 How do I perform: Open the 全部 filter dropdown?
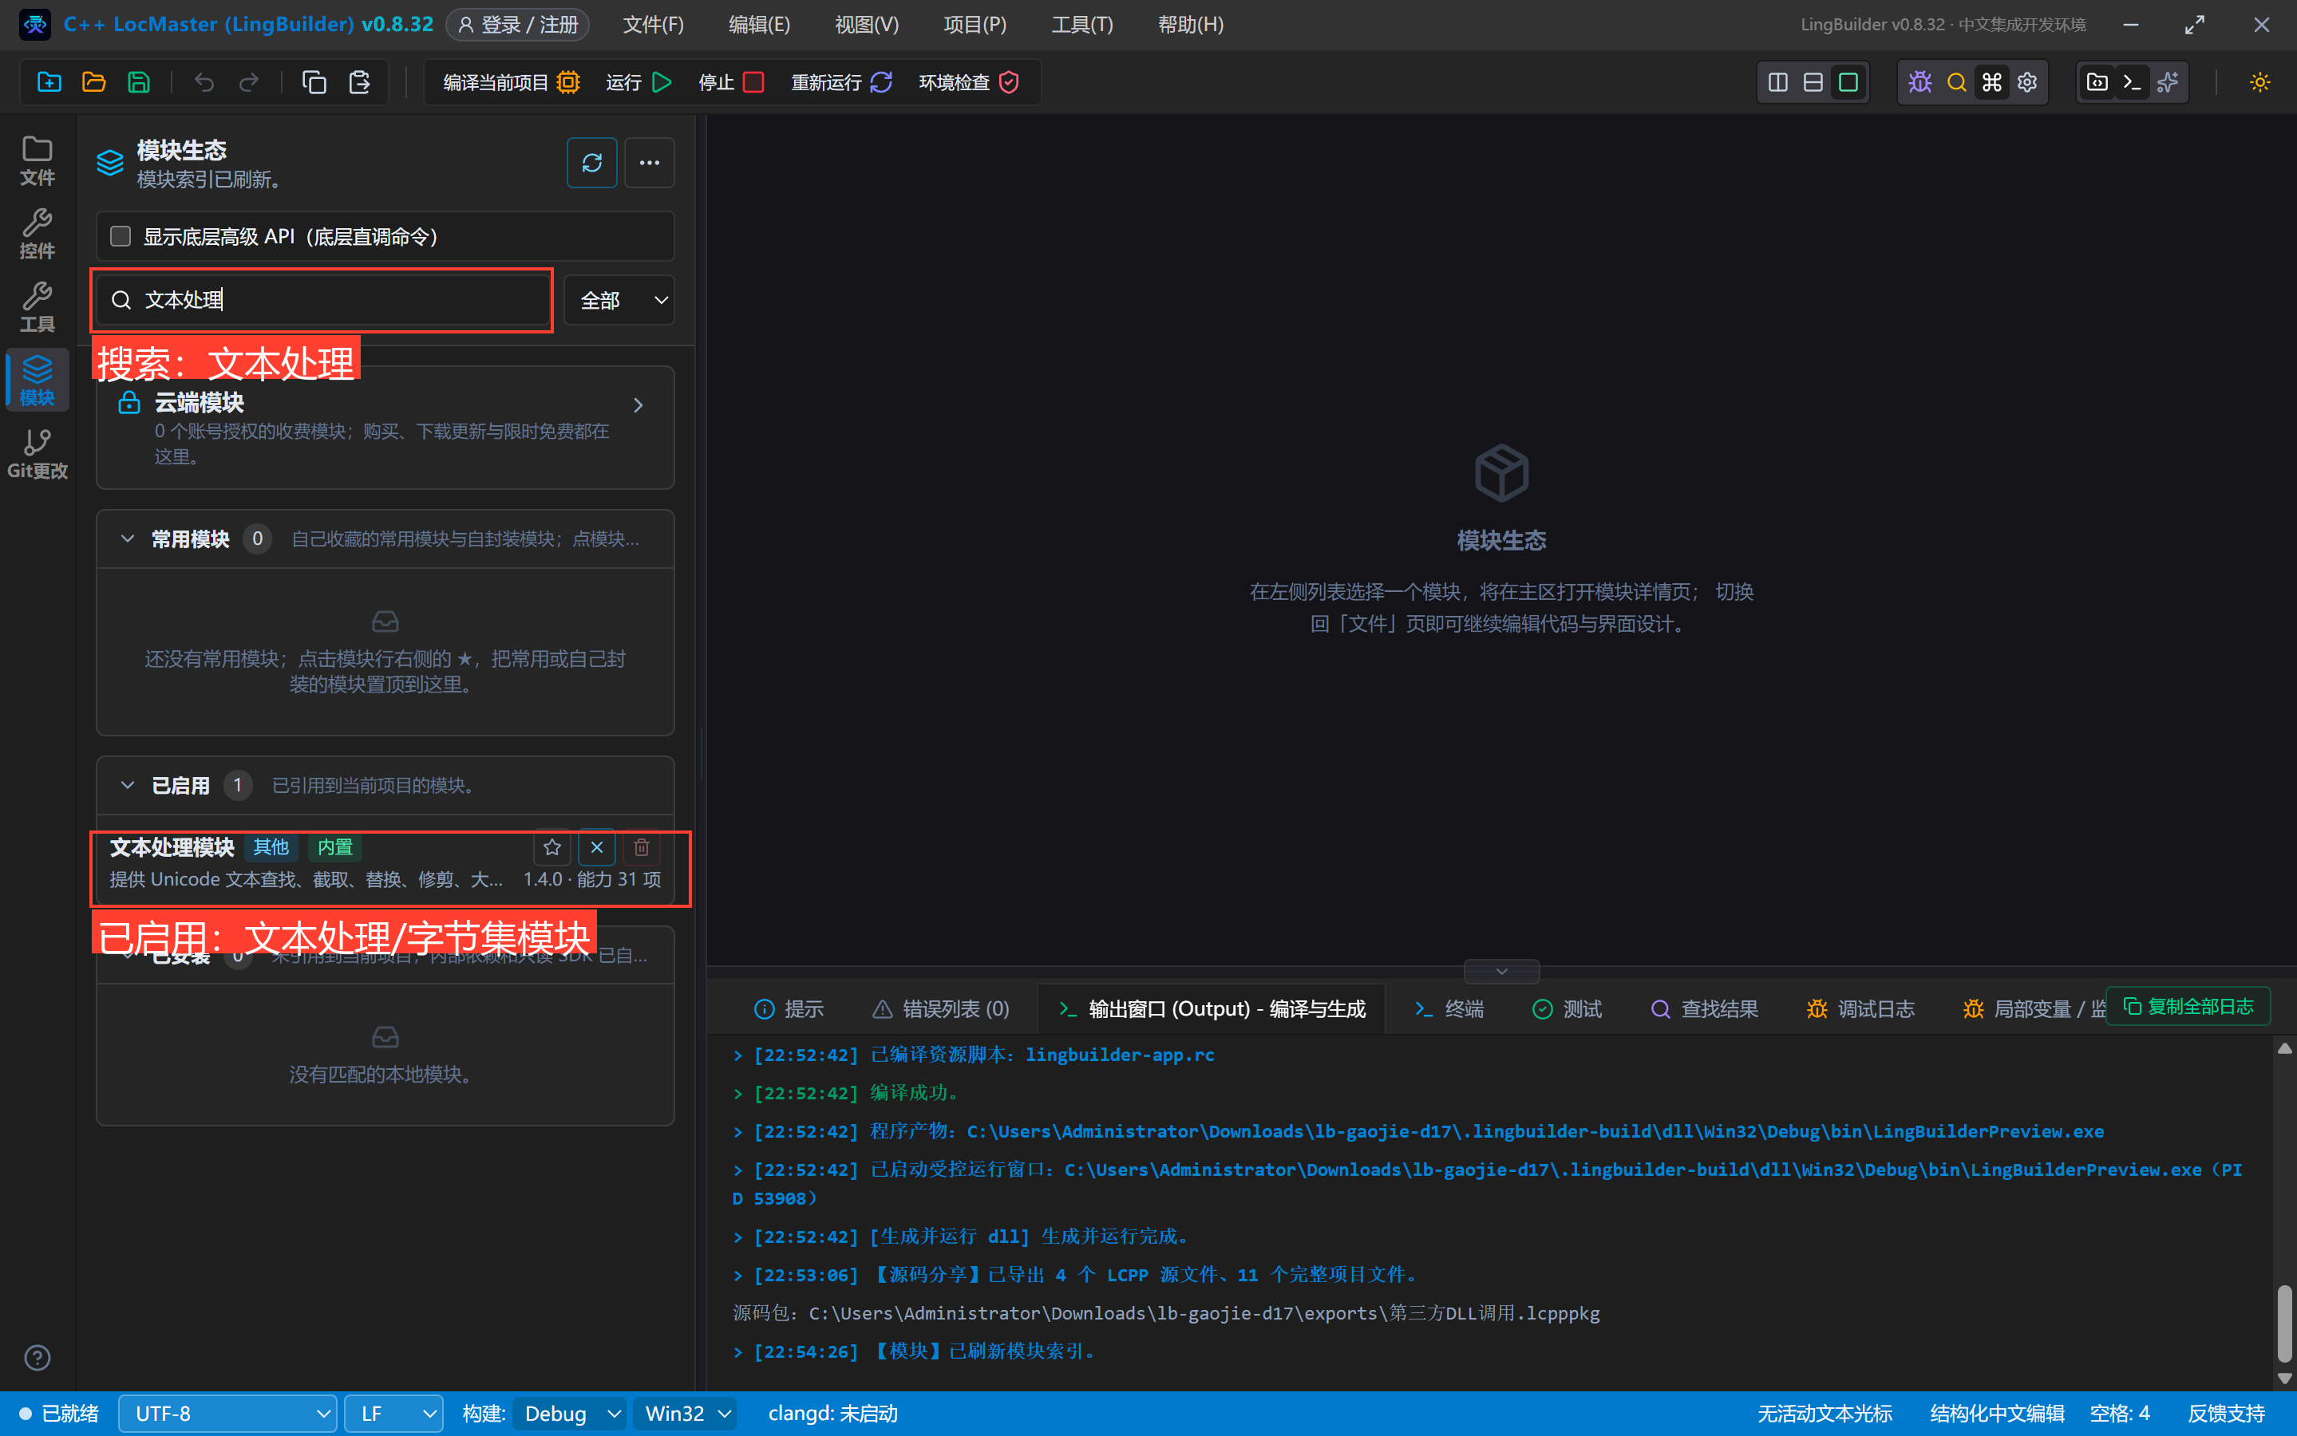pos(619,300)
